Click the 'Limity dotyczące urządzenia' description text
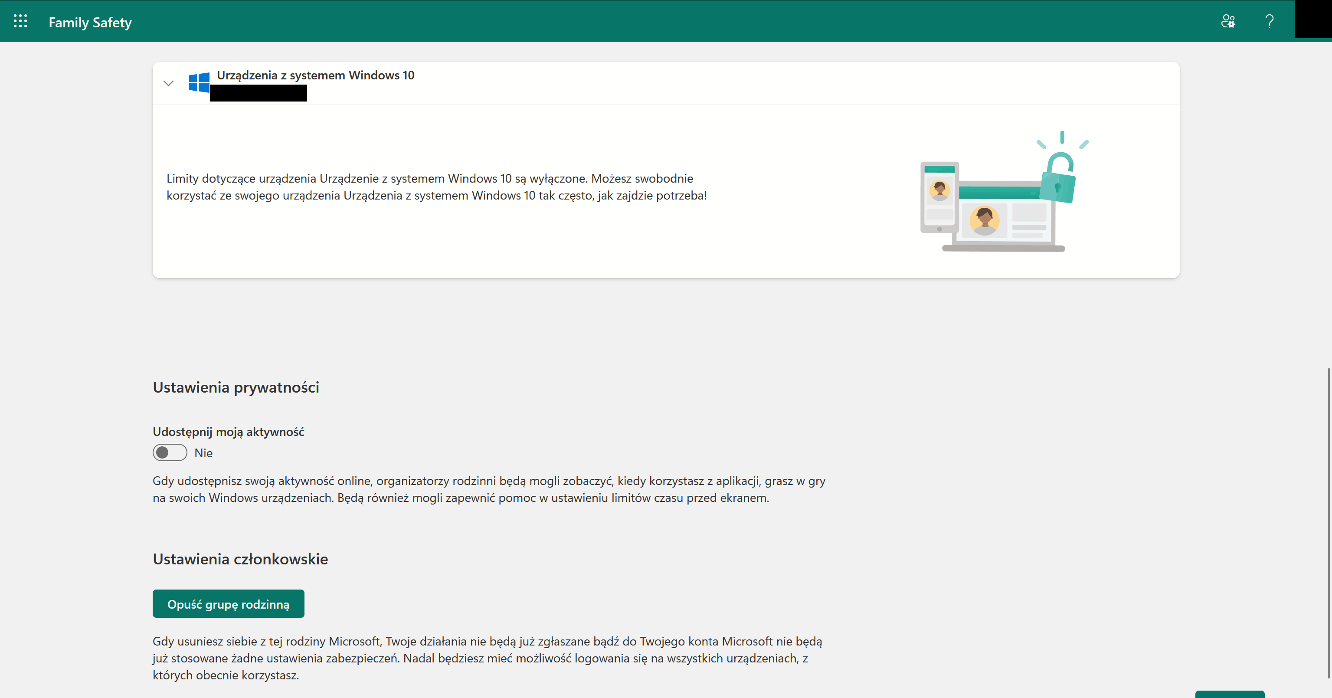The image size is (1332, 698). click(436, 187)
